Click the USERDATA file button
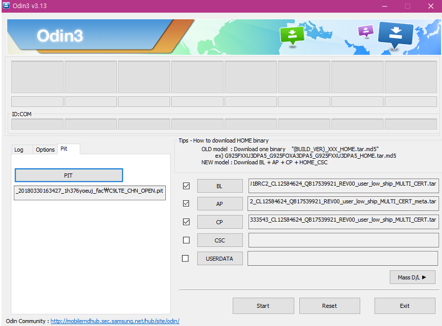442x326 pixels. tap(220, 259)
